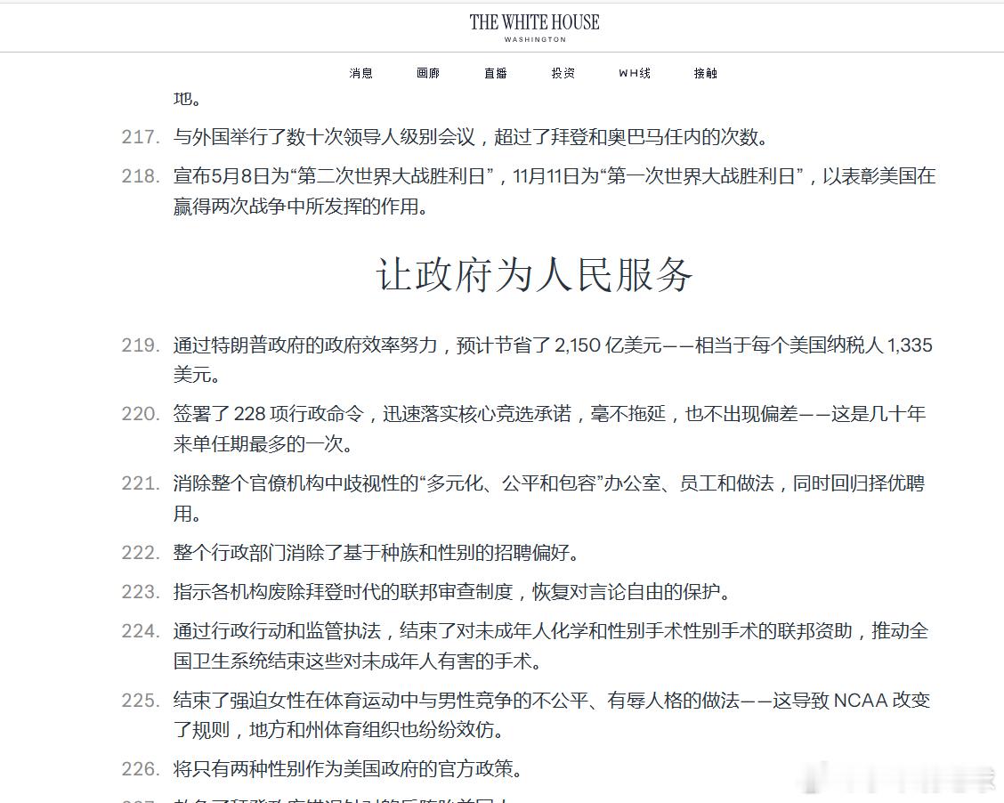The height and width of the screenshot is (803, 1004).
Task: Click item 222 text about 招聘偏好
Action: [x=376, y=553]
